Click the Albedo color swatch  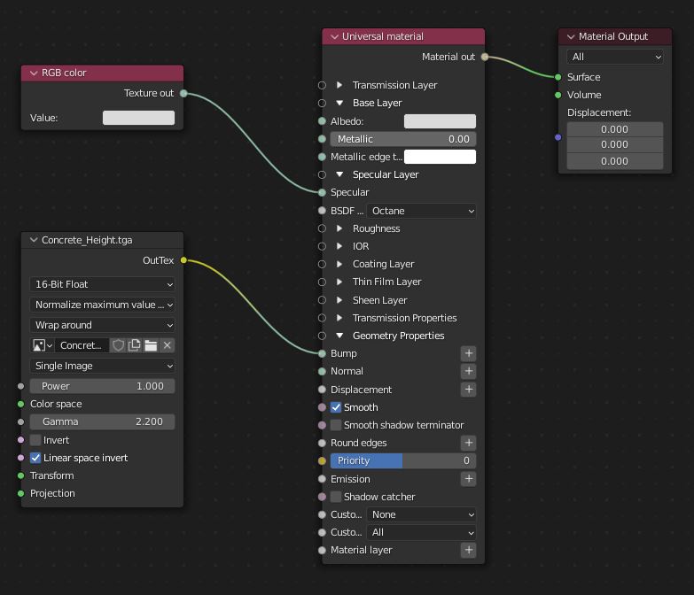click(x=440, y=121)
